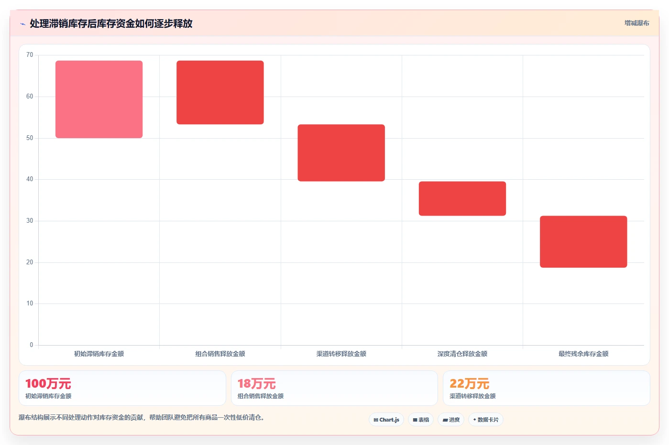669x445 pixels.
Task: Click y-axis tick value 70
Action: click(x=30, y=55)
